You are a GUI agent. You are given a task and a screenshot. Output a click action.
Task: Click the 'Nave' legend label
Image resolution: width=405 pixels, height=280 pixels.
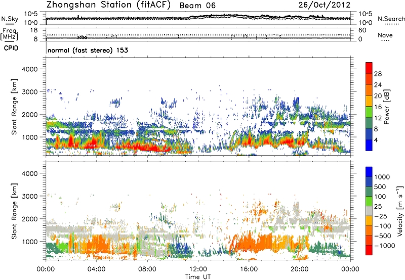(385, 35)
